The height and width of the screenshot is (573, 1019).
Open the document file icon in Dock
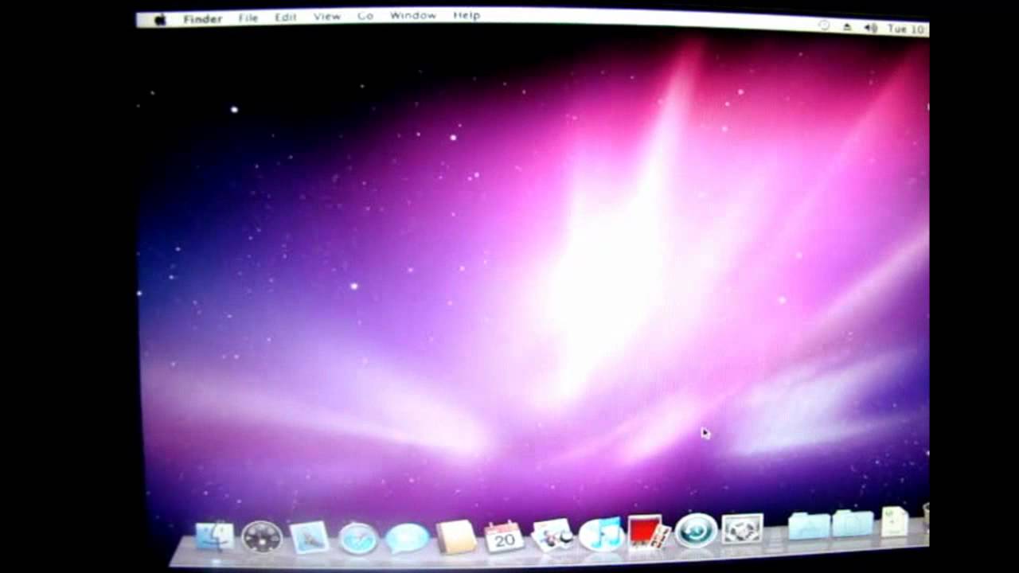click(895, 522)
